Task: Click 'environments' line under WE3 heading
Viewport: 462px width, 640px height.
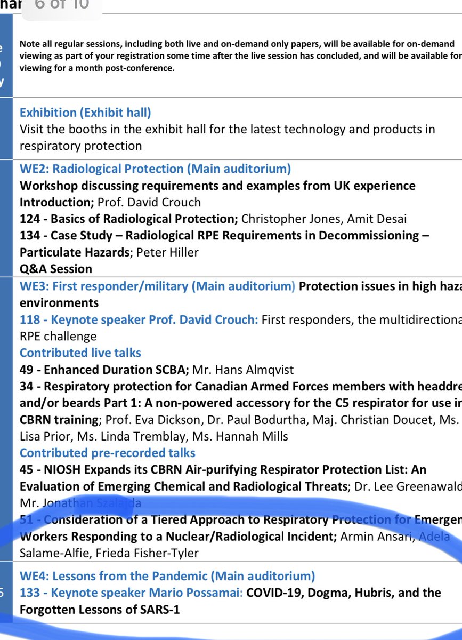Action: coord(59,302)
